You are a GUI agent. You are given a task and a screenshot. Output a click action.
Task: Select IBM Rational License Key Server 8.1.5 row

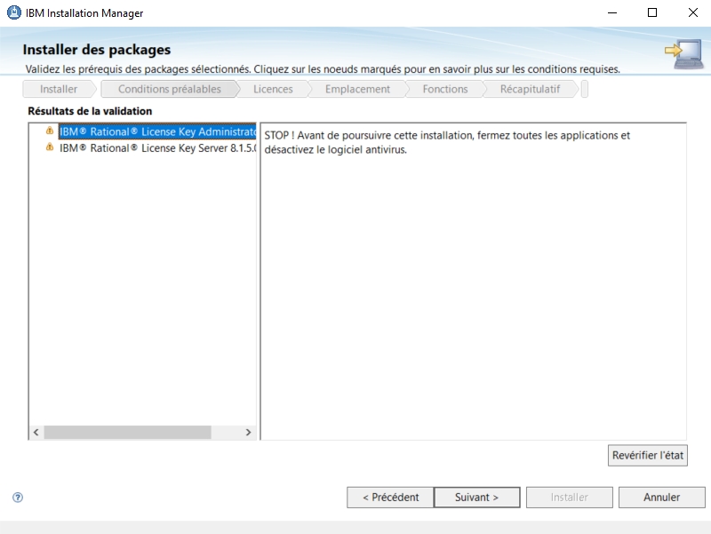(157, 147)
